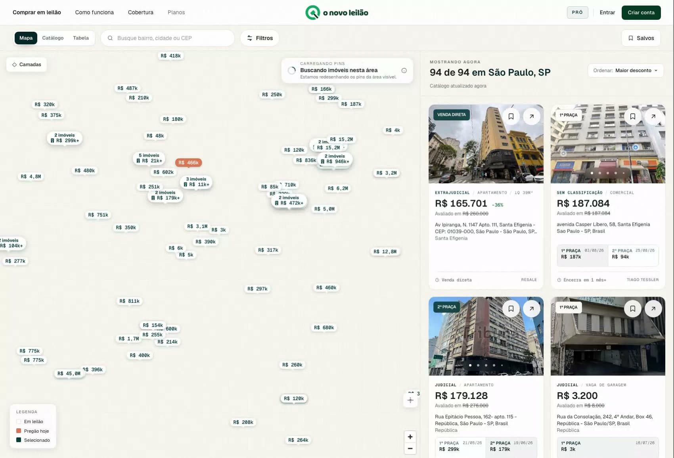Click the search field for bairro, cidade ou CEP

pyautogui.click(x=168, y=38)
